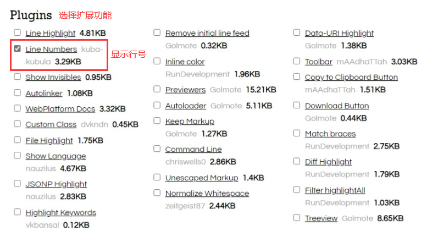Viewport: 438px width, 242px height.
Task: Select the Copy to Clipboard Button checkbox
Action: [297, 77]
